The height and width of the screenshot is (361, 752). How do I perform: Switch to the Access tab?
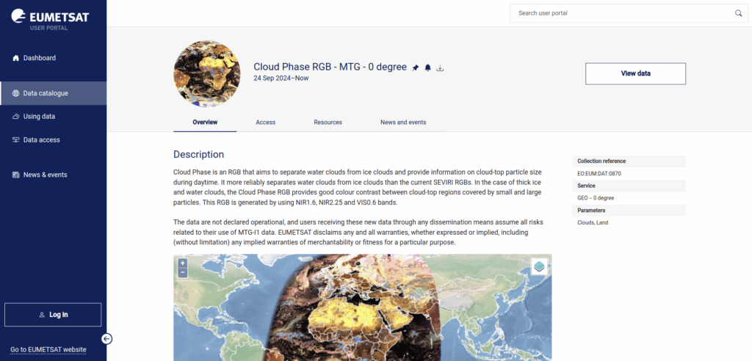coord(265,123)
